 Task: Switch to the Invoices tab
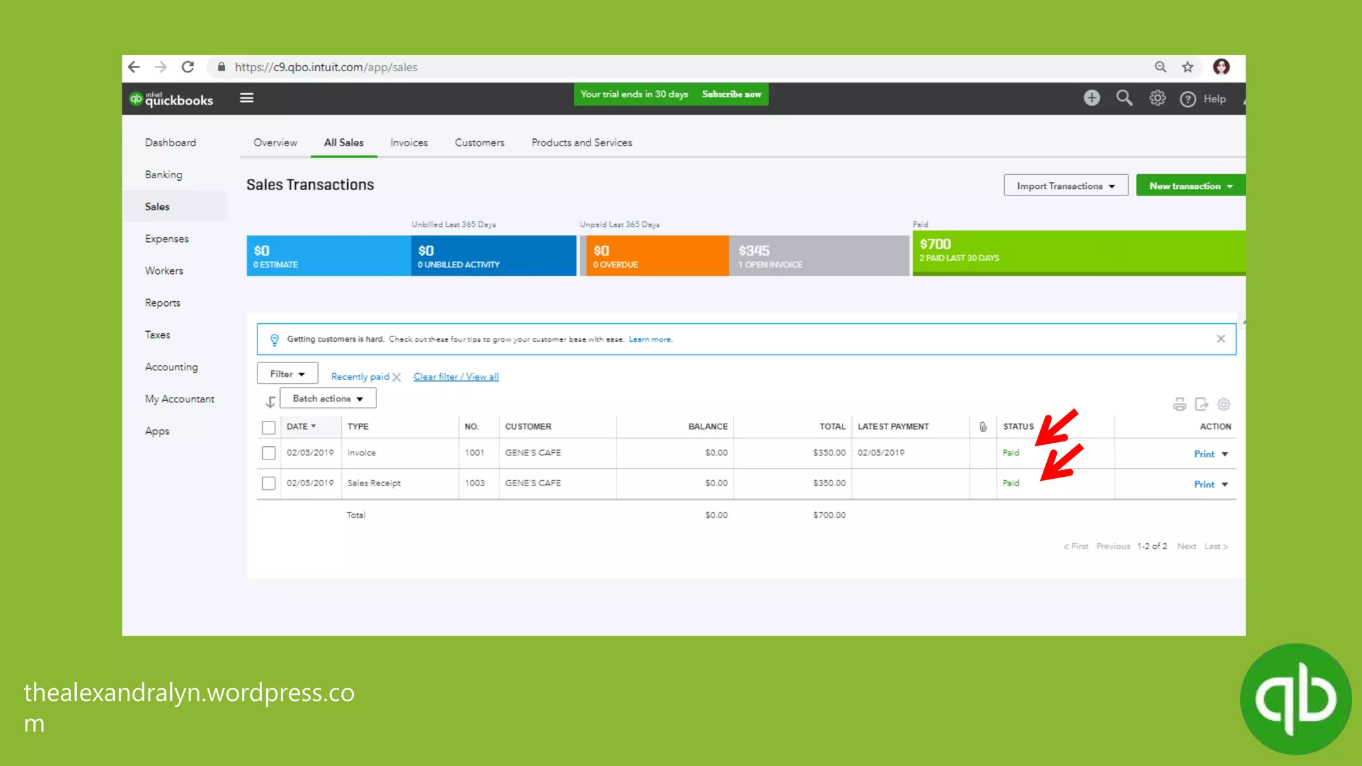(408, 143)
